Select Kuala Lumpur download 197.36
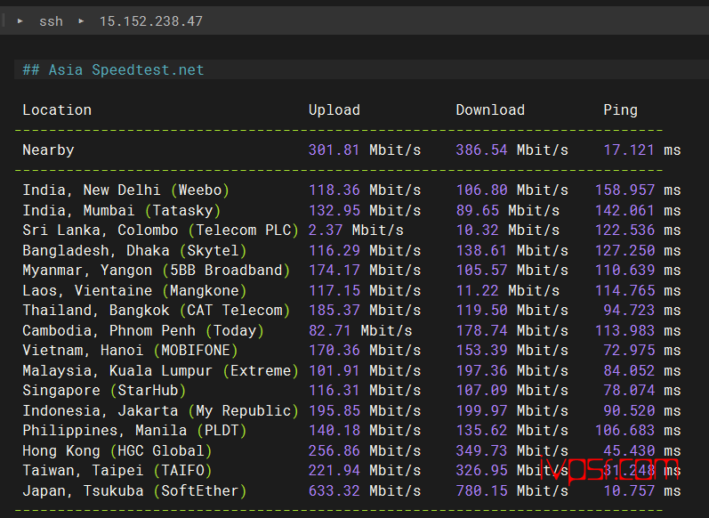This screenshot has height=518, width=709. (481, 371)
